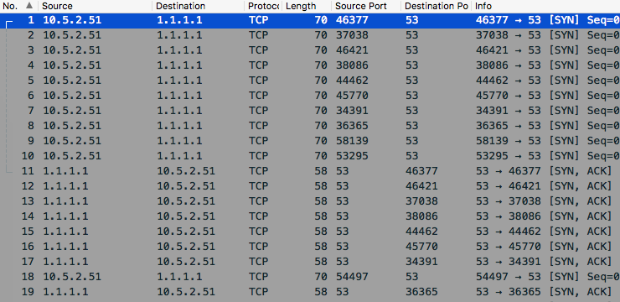The width and height of the screenshot is (620, 302).
Task: Click the Destination Port column header
Action: point(437,6)
